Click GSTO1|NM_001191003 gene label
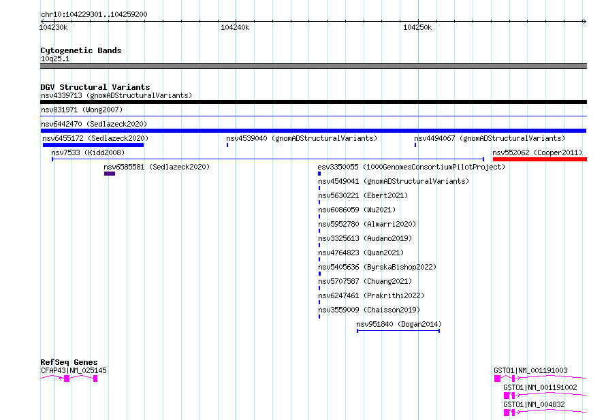This screenshot has height=420, width=606. [530, 370]
